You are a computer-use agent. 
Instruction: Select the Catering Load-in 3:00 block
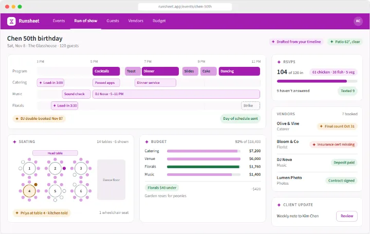[x=50, y=83]
